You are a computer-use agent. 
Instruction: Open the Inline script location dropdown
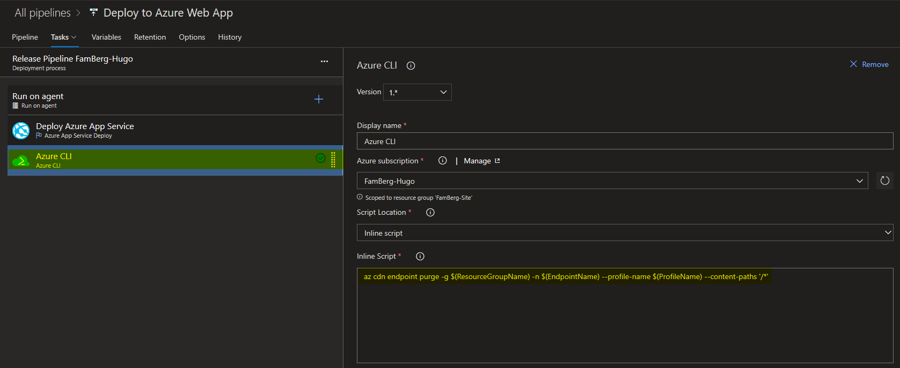click(625, 232)
